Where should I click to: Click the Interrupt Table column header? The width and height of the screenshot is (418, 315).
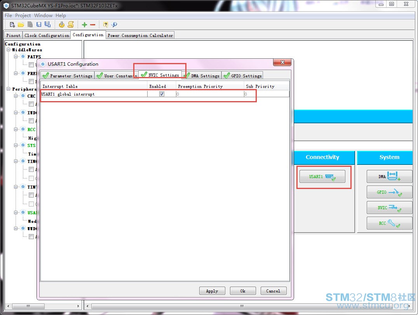pos(94,86)
